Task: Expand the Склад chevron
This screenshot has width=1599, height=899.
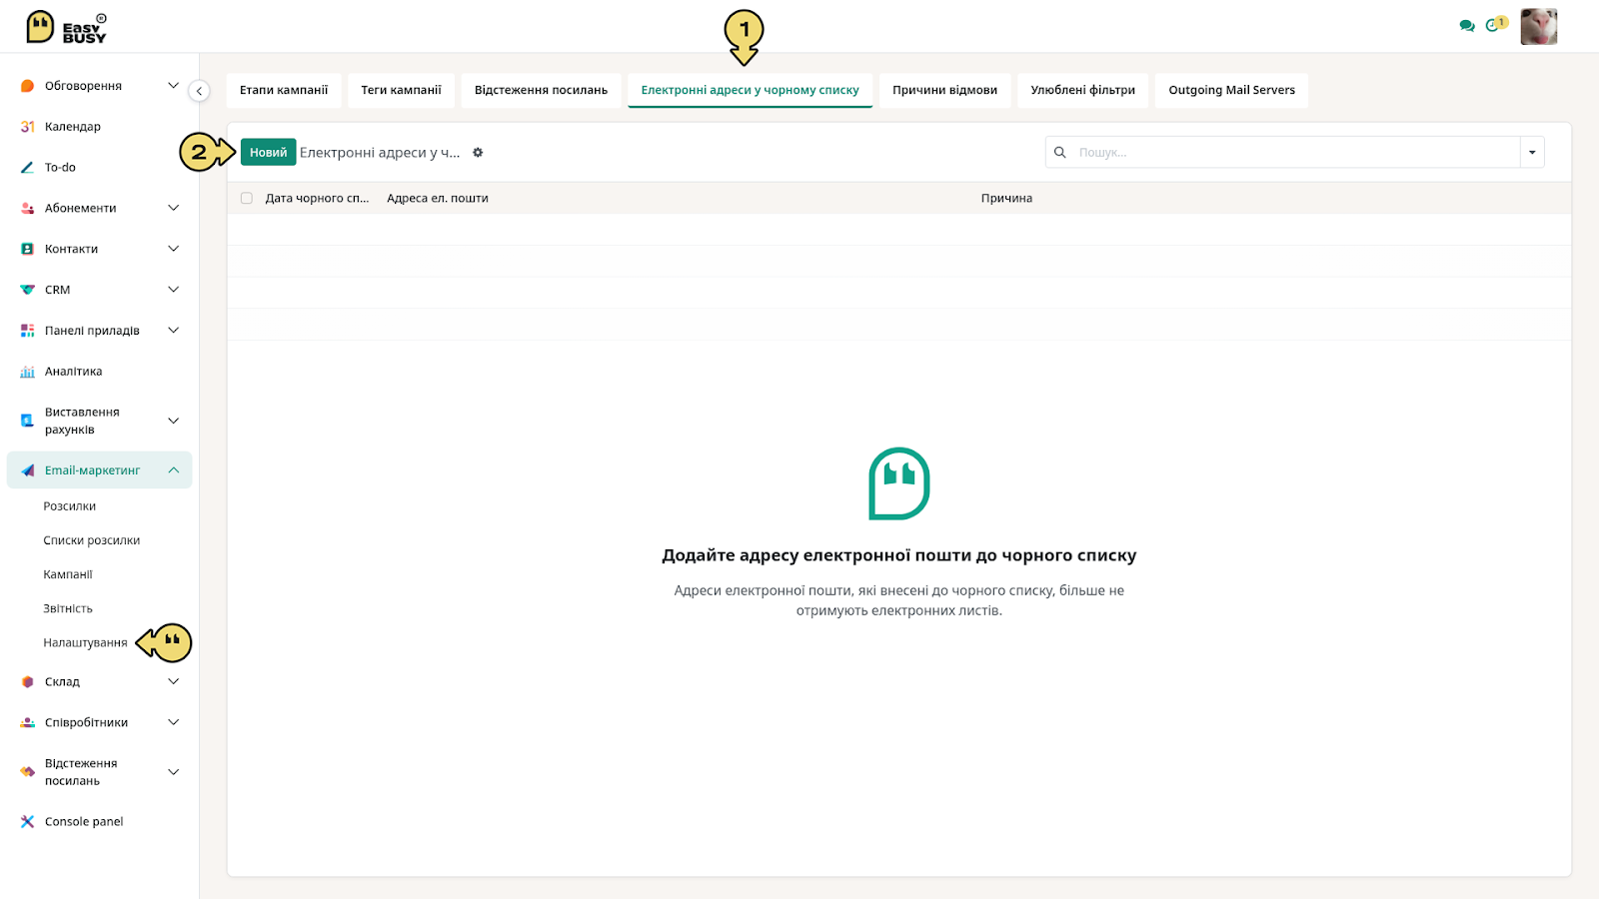Action: tap(173, 682)
